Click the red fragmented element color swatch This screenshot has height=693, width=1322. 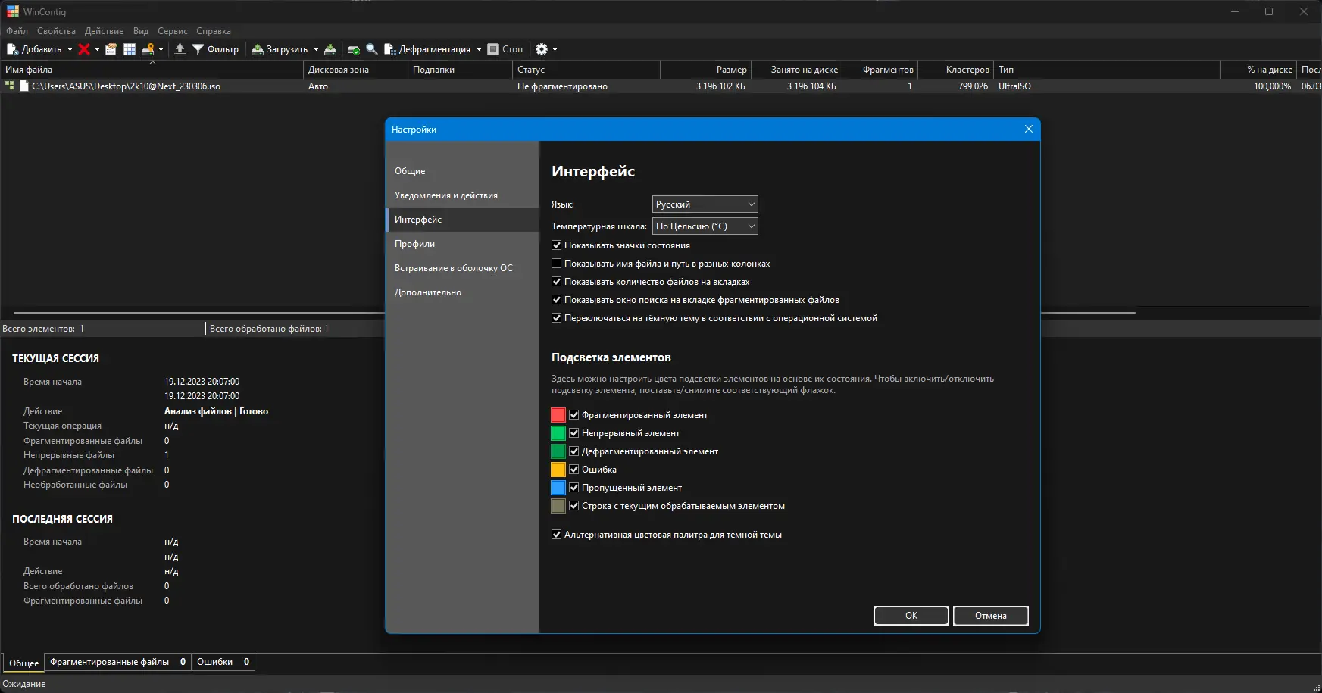click(x=558, y=415)
